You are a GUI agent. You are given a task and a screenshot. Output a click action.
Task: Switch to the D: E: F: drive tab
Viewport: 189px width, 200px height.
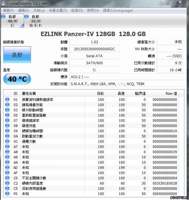36,21
